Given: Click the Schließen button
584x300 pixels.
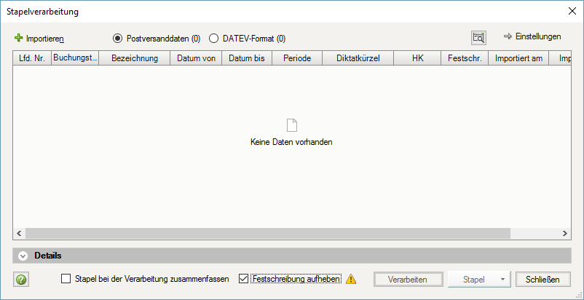Looking at the screenshot, I should point(542,280).
